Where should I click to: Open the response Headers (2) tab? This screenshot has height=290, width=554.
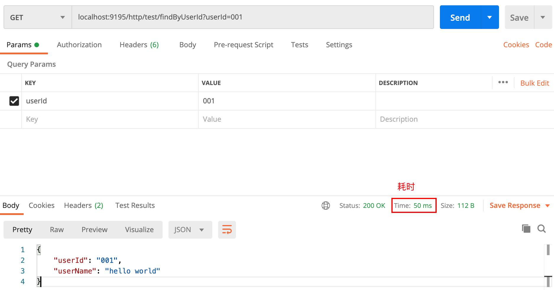(x=84, y=206)
